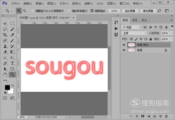Open the 正常 blend mode dropdown
The height and width of the screenshot is (120, 175).
[x=134, y=33]
